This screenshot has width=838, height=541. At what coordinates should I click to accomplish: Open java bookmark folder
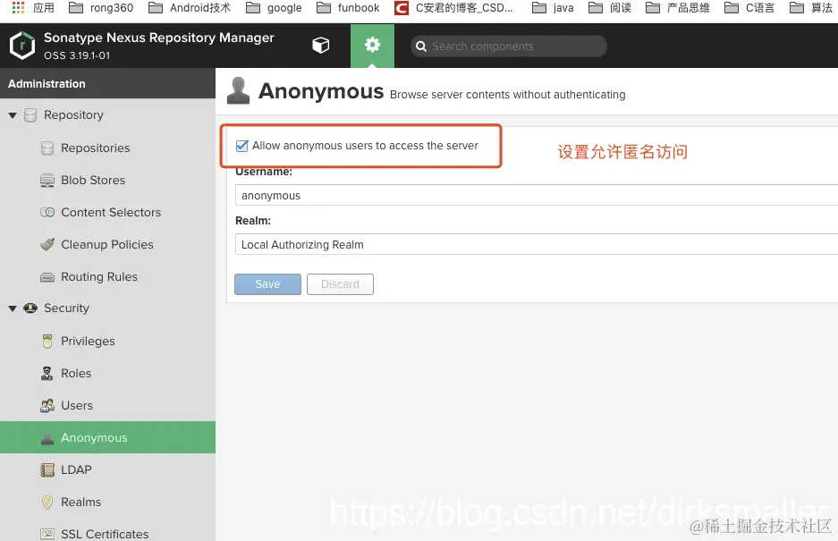point(553,8)
